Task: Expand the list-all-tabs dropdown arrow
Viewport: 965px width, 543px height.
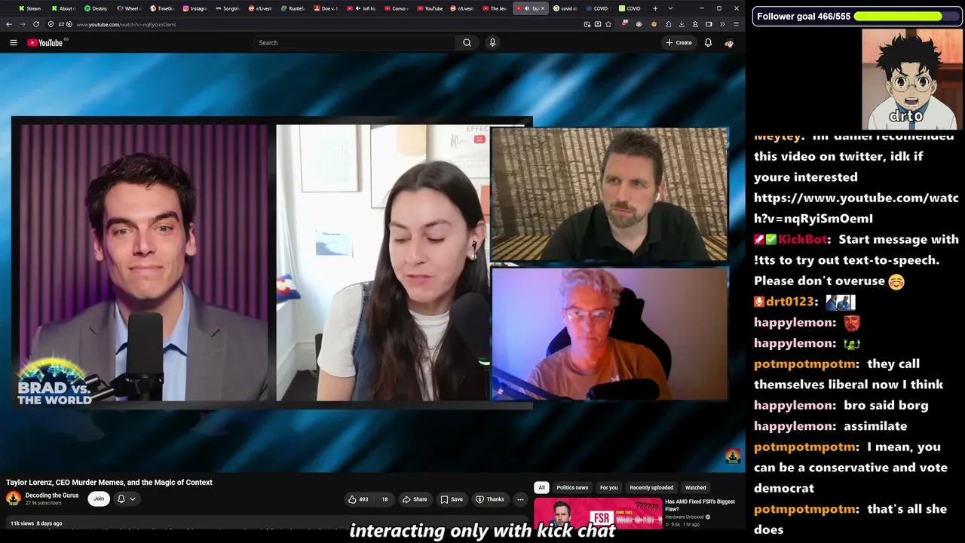Action: click(670, 8)
